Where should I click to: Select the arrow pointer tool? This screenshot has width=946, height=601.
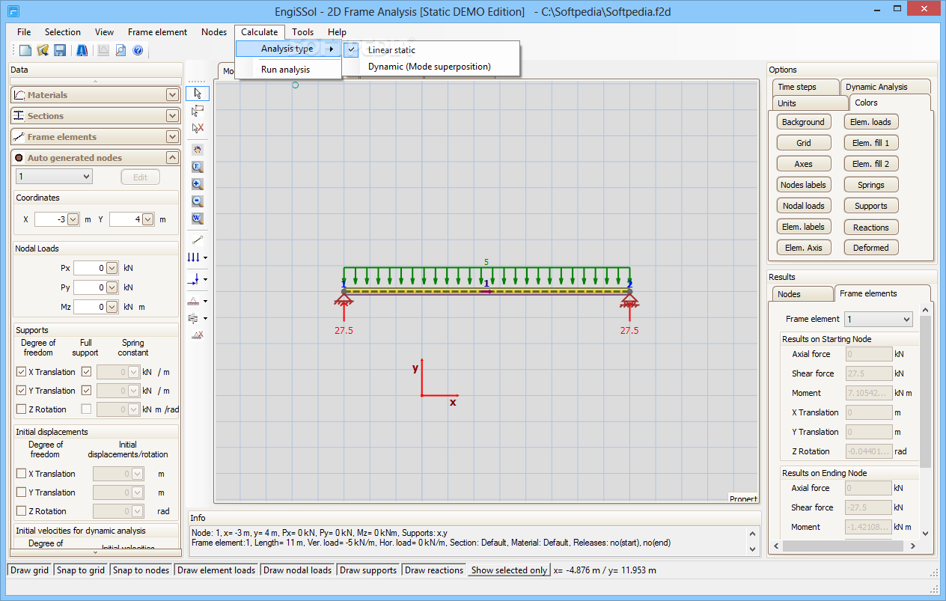tap(198, 93)
